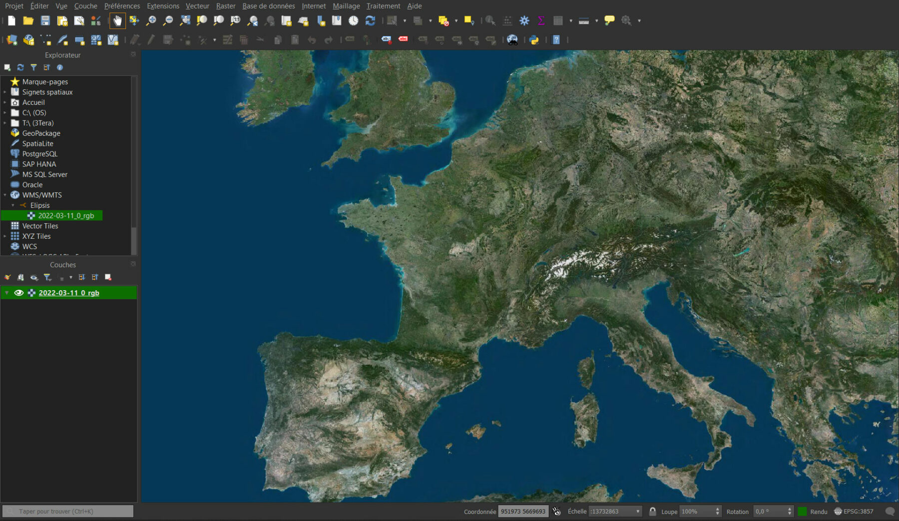899x521 pixels.
Task: Collapse the WMS/WMTS tree branch
Action: tap(5, 195)
